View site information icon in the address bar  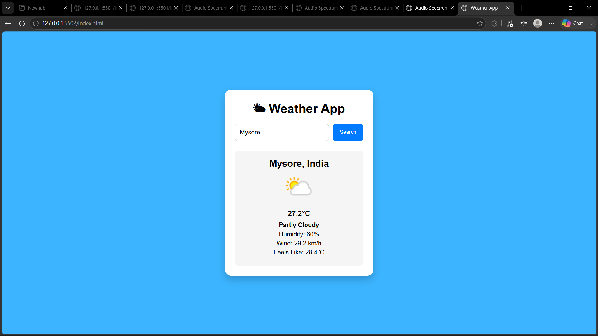click(36, 23)
